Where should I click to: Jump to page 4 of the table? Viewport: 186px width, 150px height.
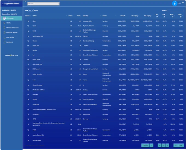(159, 145)
